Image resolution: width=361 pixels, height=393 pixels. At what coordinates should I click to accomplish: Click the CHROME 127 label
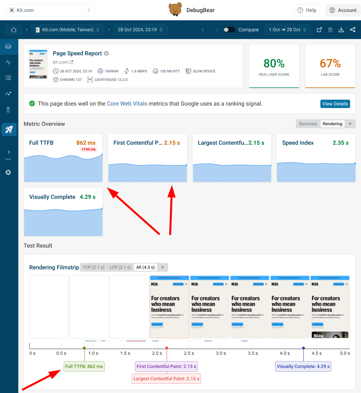click(67, 80)
